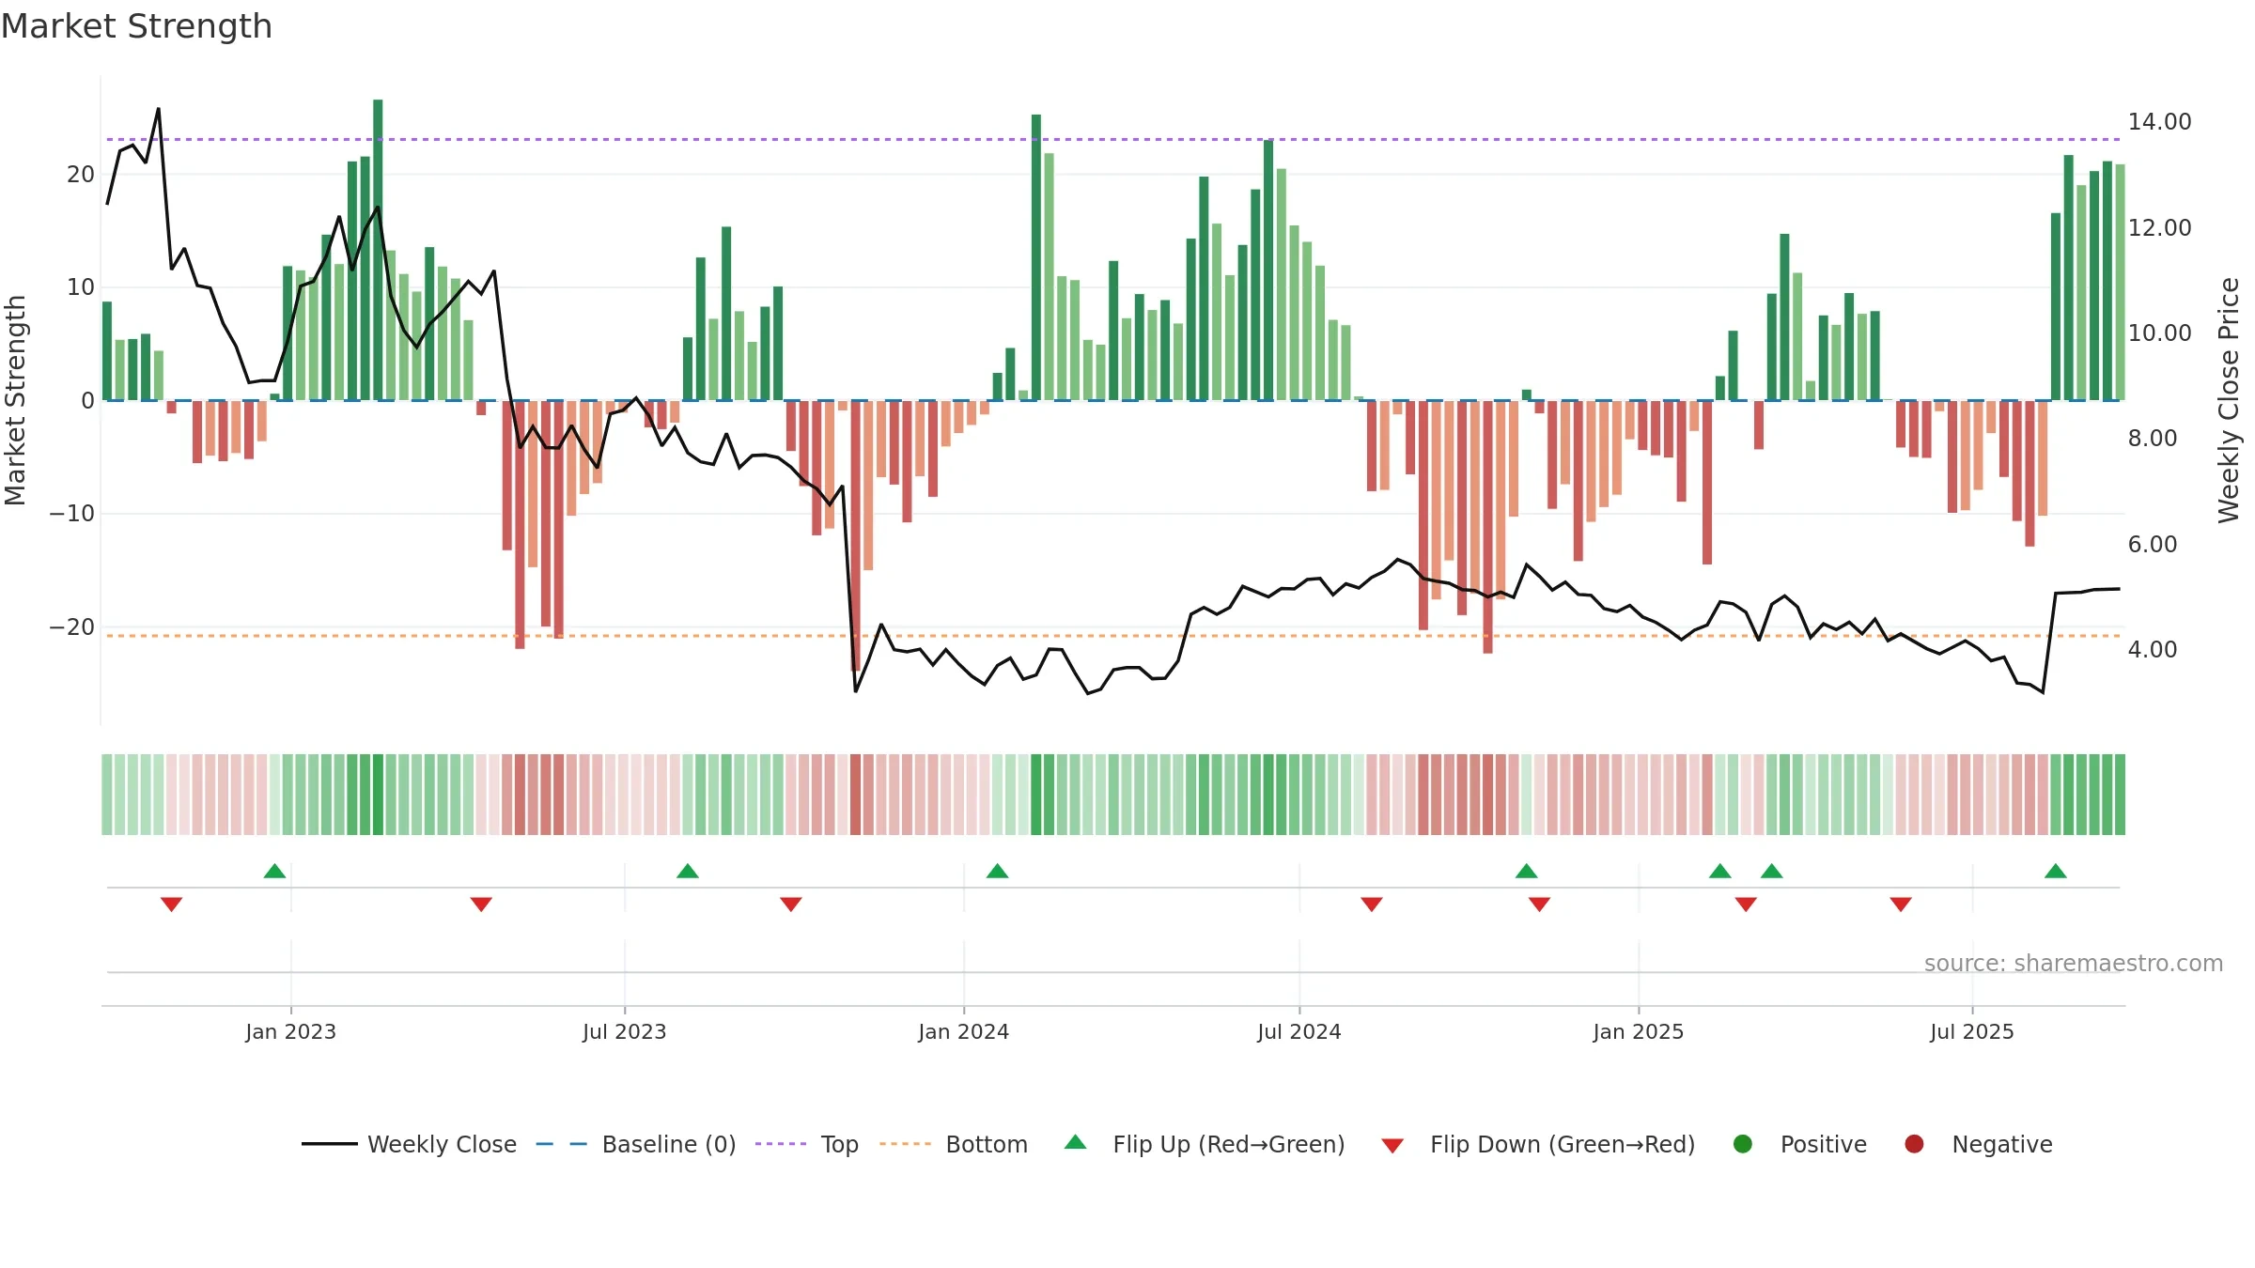The height and width of the screenshot is (1268, 2255).
Task: Click the purple dotted Top sample in legend
Action: (781, 1144)
